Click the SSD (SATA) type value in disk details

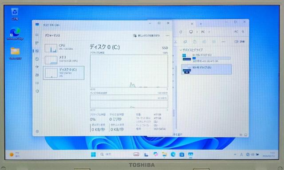[160, 129]
